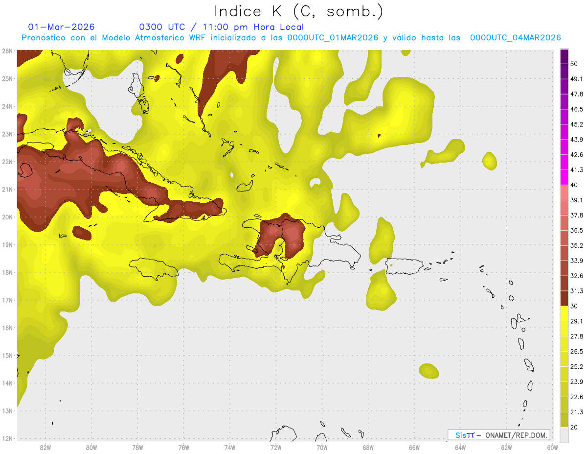Screen dimensions: 587x454
Task: Click the colorbar value "32.6"
Action: (x=576, y=276)
